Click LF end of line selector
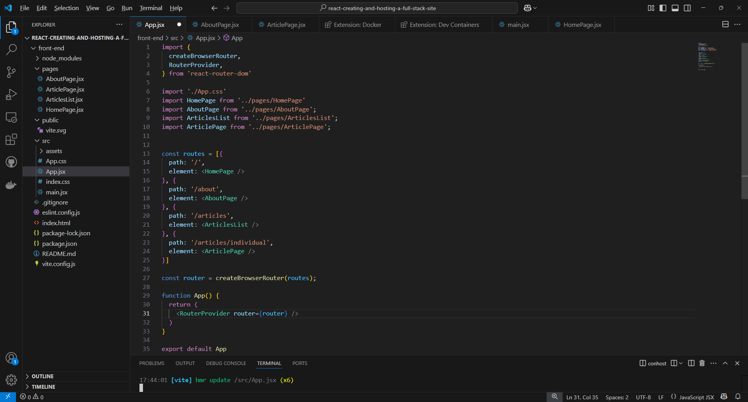The height and width of the screenshot is (402, 748). [x=661, y=397]
